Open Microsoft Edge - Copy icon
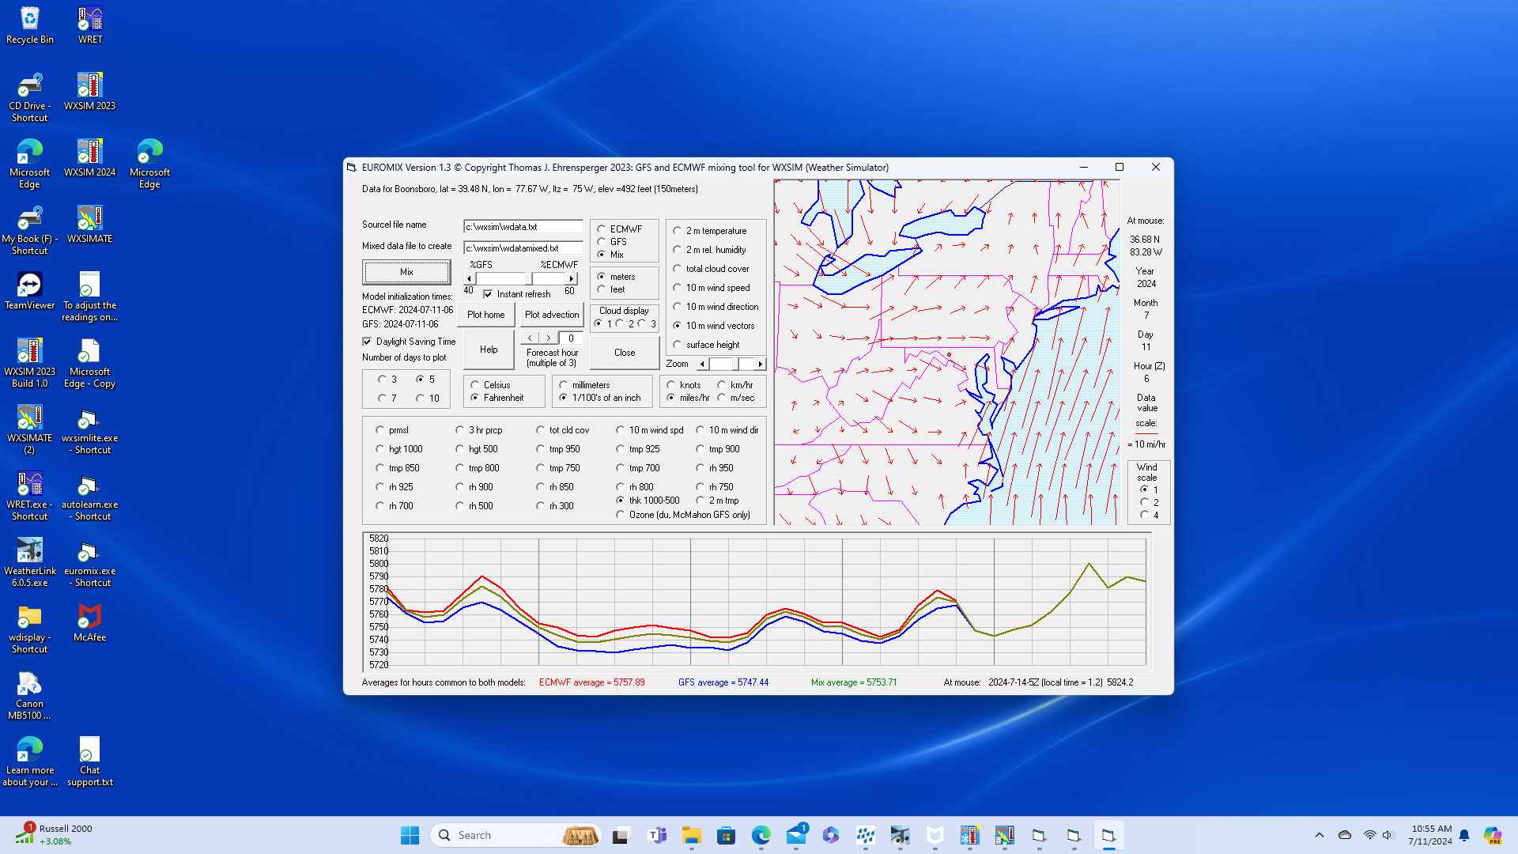 (90, 363)
